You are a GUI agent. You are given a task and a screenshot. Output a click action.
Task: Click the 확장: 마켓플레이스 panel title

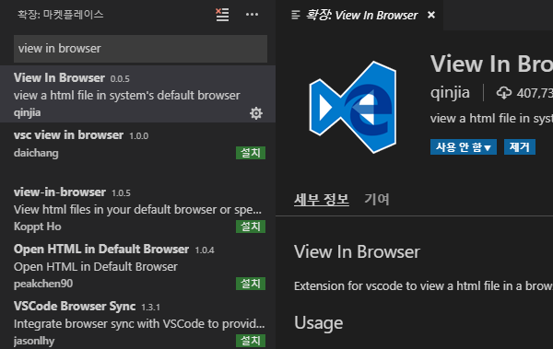click(x=60, y=15)
